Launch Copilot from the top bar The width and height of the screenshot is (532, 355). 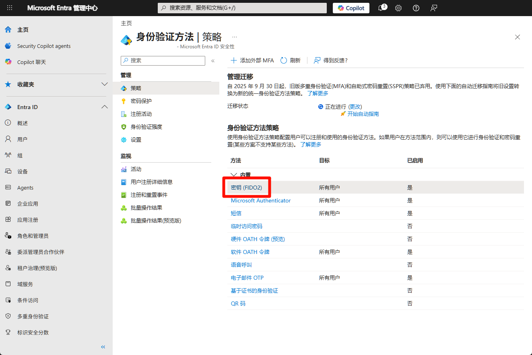pos(351,8)
